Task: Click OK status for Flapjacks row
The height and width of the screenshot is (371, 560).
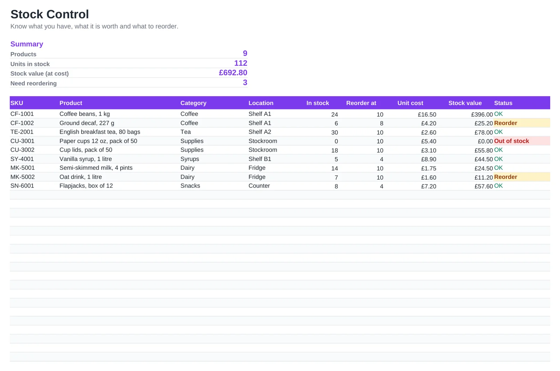Action: 498,185
